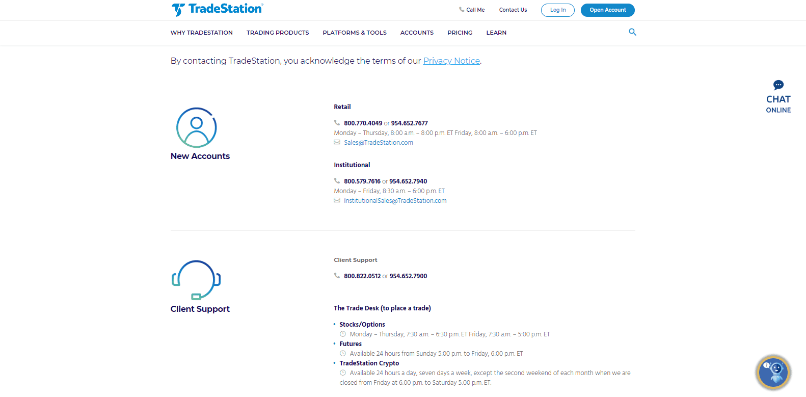Open the robot assistant chatbot icon
806x397 pixels.
[x=773, y=373]
